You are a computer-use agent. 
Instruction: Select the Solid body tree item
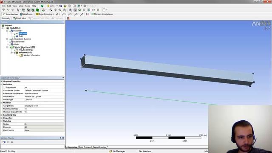pos(21,36)
